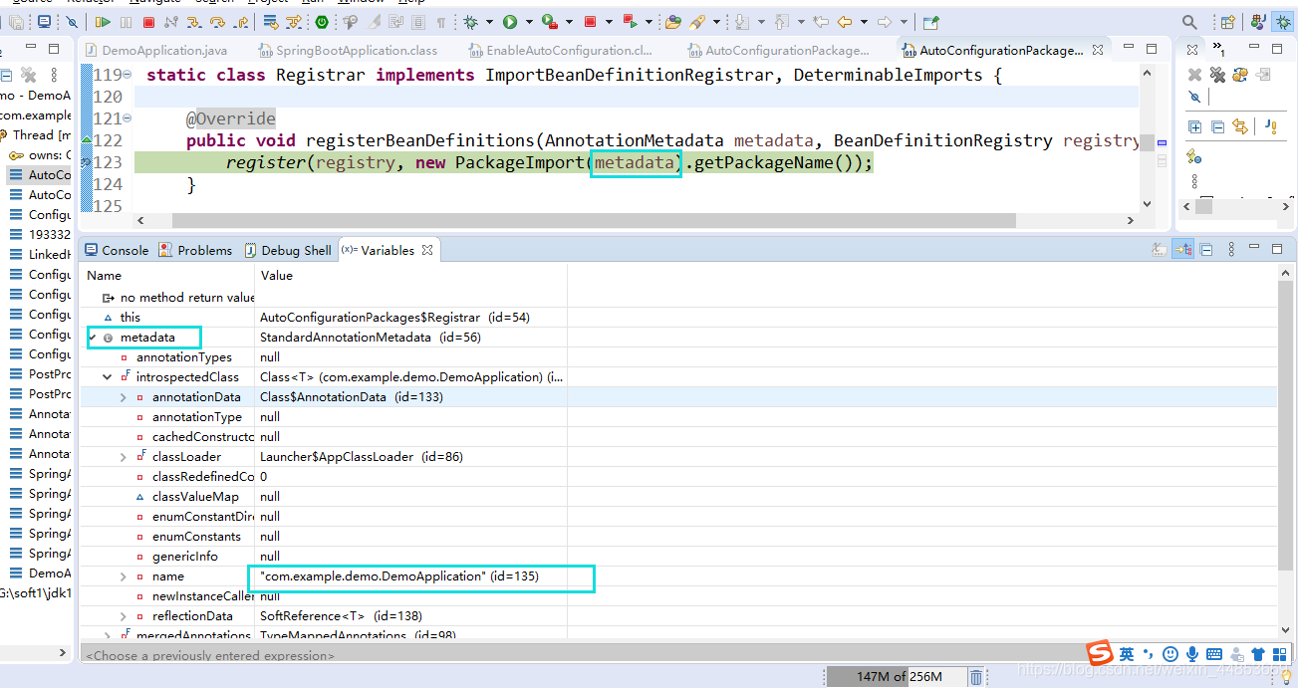Open the Debug launch dropdown arrow

489,22
